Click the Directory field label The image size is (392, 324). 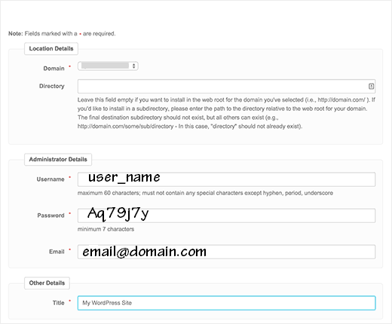(x=52, y=86)
